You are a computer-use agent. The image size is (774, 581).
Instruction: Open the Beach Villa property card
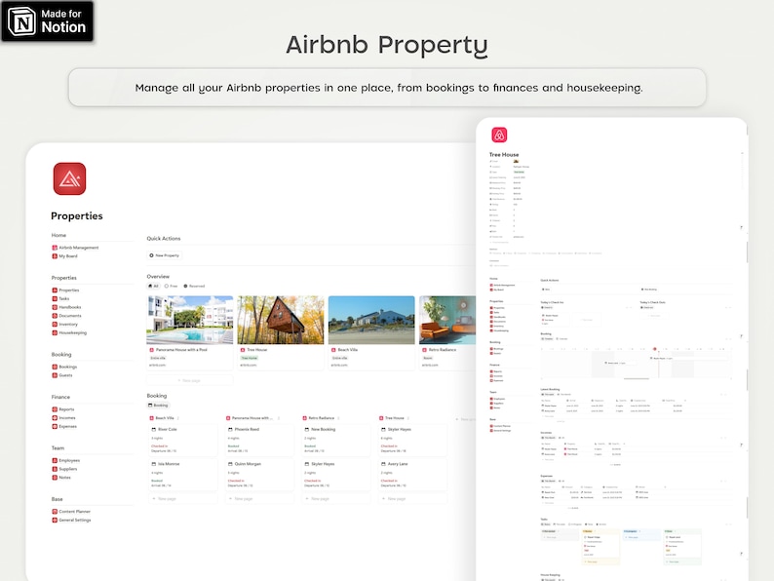click(x=371, y=332)
